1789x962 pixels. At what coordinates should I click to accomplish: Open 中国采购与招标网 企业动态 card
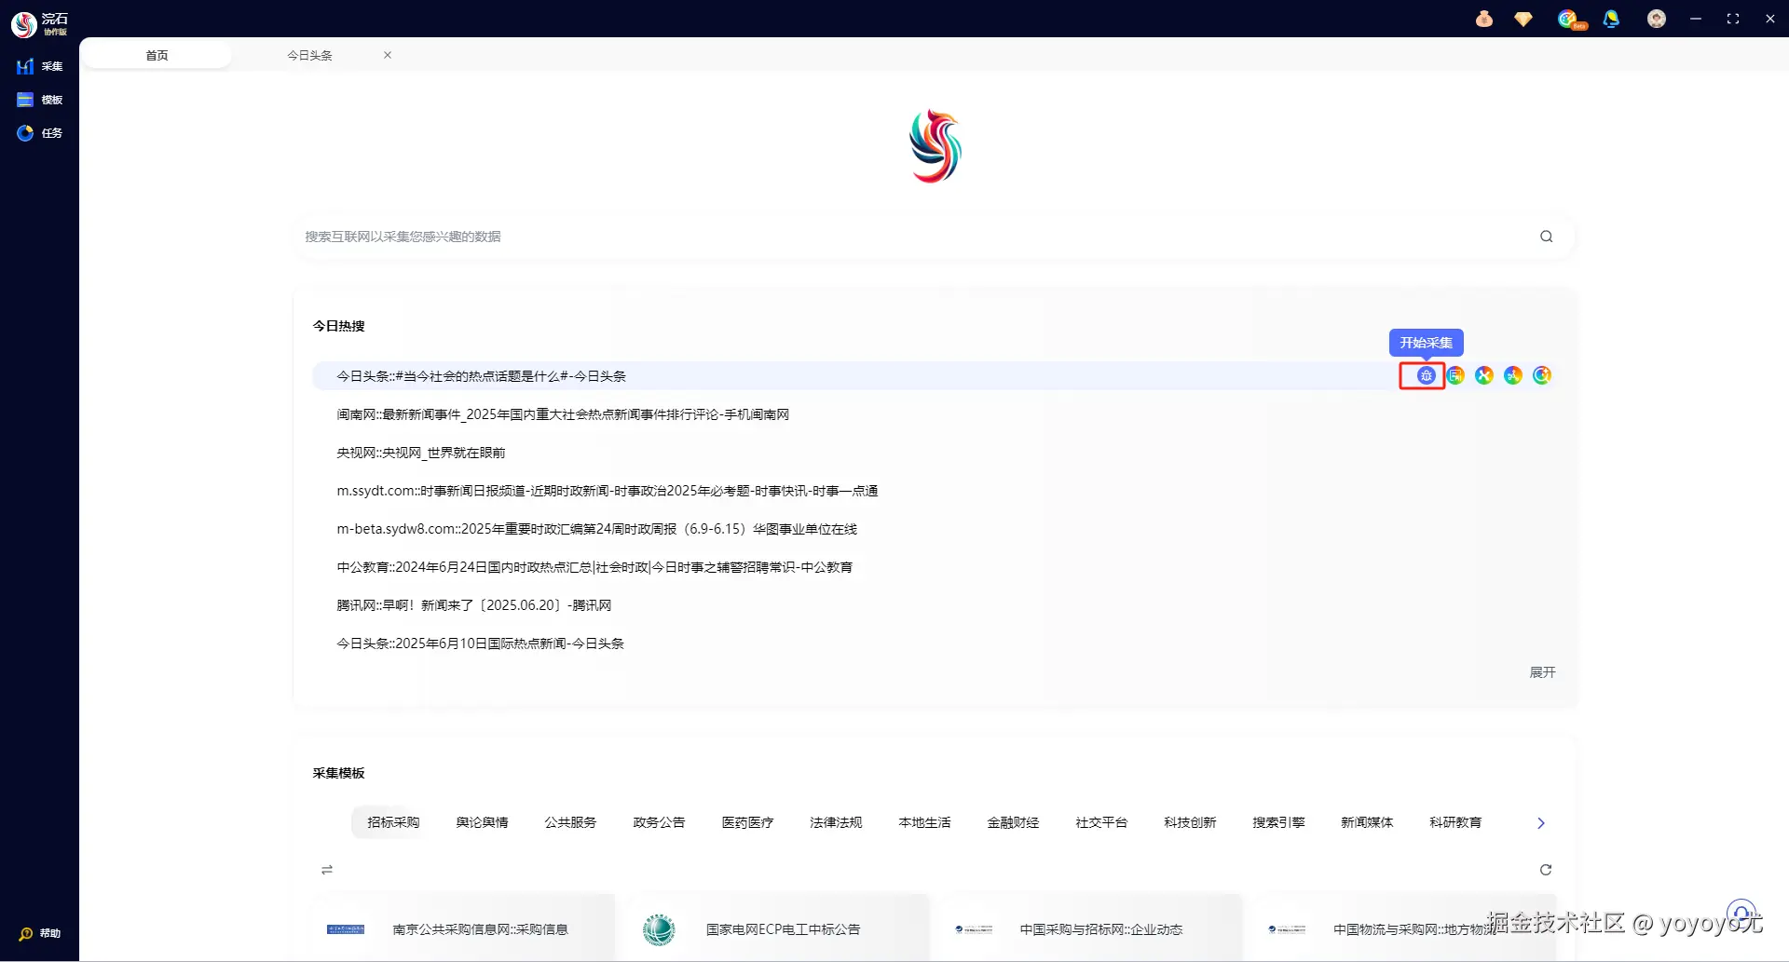coord(1090,928)
